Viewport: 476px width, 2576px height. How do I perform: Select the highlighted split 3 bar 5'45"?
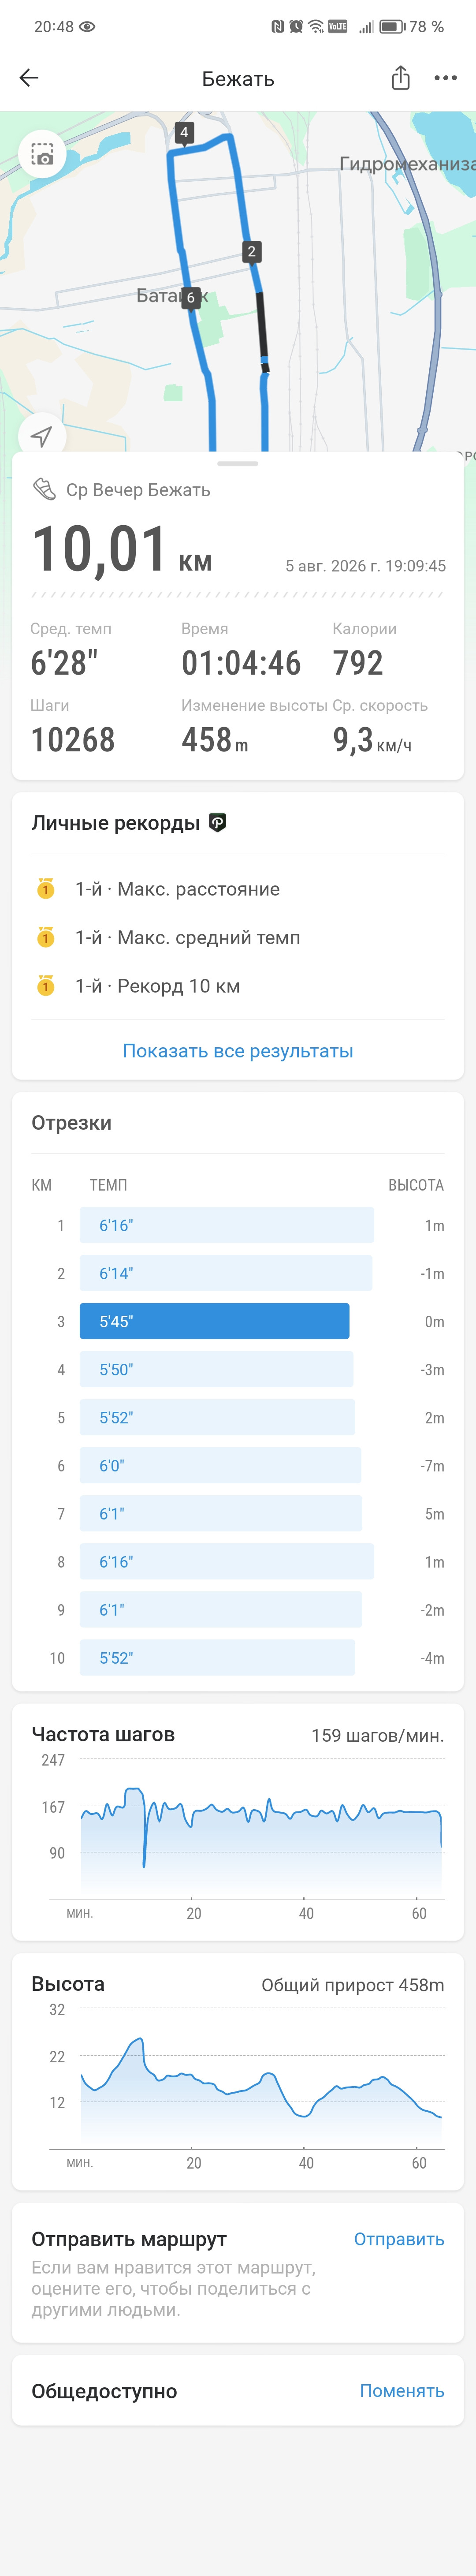pos(215,1321)
